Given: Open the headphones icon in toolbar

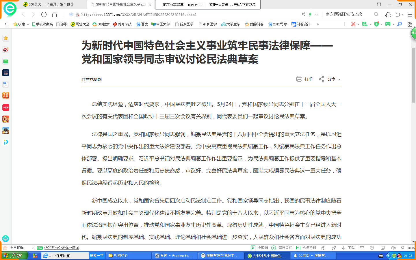Looking at the screenshot, I should [x=388, y=14].
